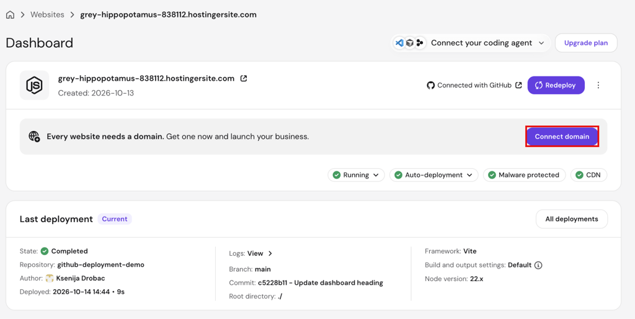Select commit text c5228b11 - Update dashboard heading
The width and height of the screenshot is (635, 319).
coord(321,282)
